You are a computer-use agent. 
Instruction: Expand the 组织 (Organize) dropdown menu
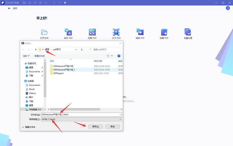click(26, 56)
